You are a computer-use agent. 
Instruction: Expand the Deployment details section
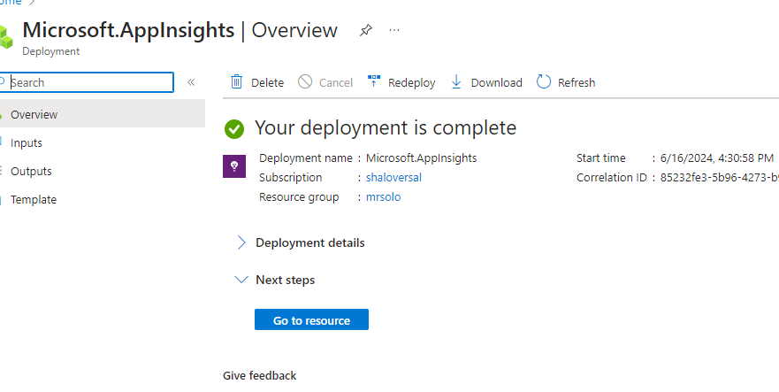pos(241,242)
